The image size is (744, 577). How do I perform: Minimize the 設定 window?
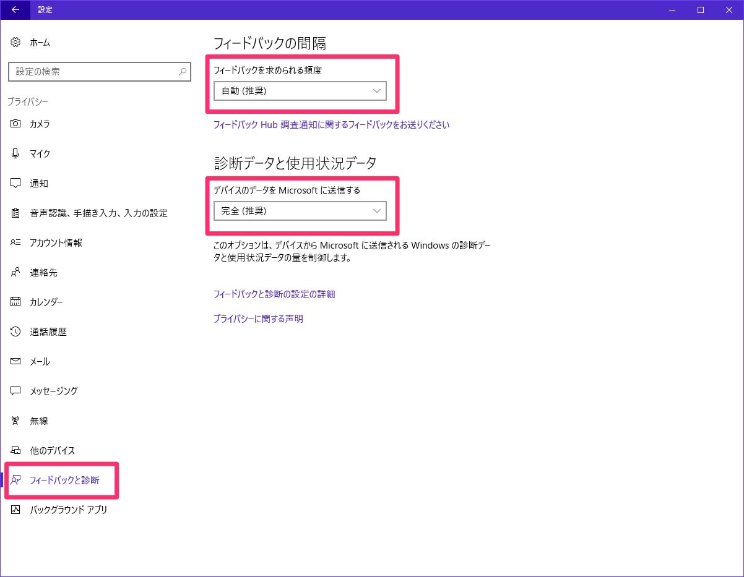click(672, 9)
